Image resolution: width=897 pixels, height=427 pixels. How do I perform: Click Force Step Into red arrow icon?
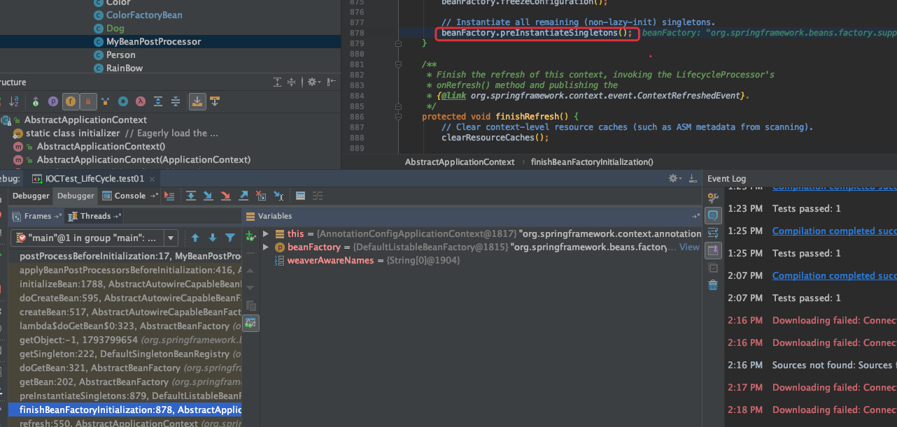[x=226, y=196]
